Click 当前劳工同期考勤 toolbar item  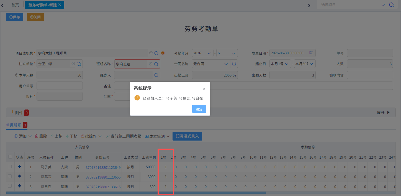click(x=124, y=136)
